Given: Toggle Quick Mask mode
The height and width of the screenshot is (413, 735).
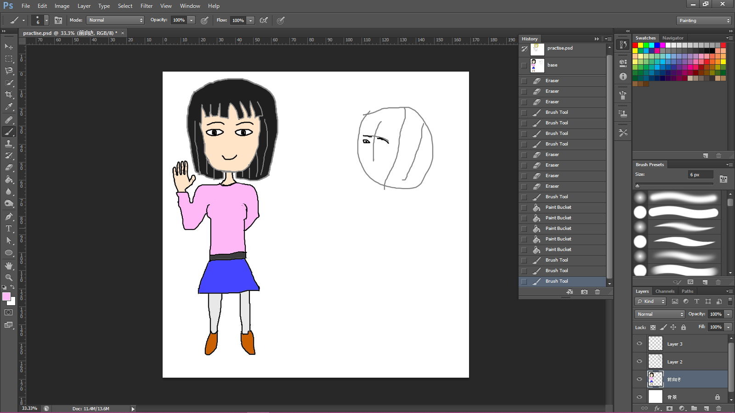Looking at the screenshot, I should 9,313.
